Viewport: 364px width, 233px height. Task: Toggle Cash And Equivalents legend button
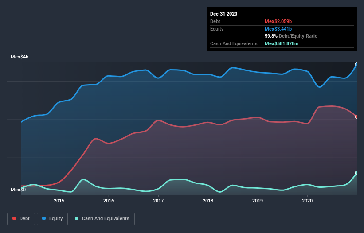tap(102, 219)
